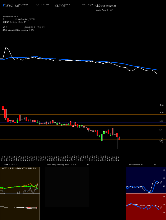166x220 pixels.
Task: Click 'ADX signal: SELL Growing @ 3%' text
Action: point(18,30)
